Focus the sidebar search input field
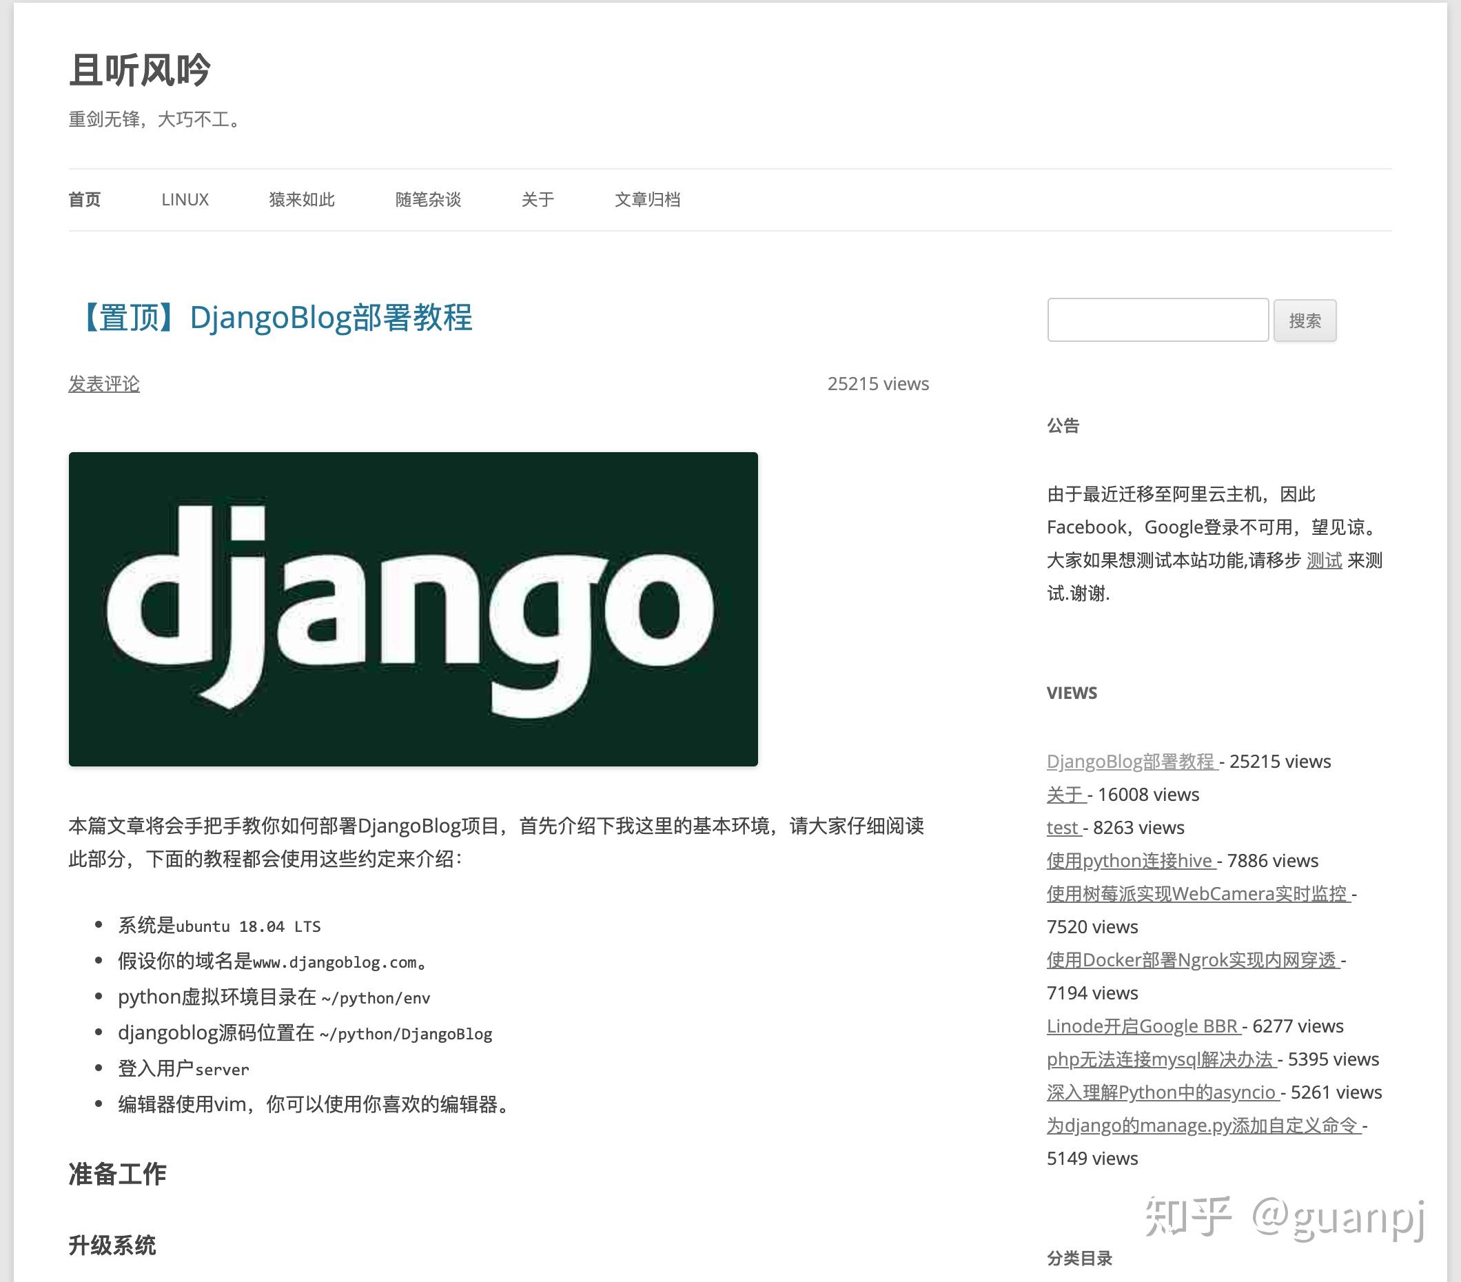Screen dimensions: 1461x1282 click(x=1157, y=320)
